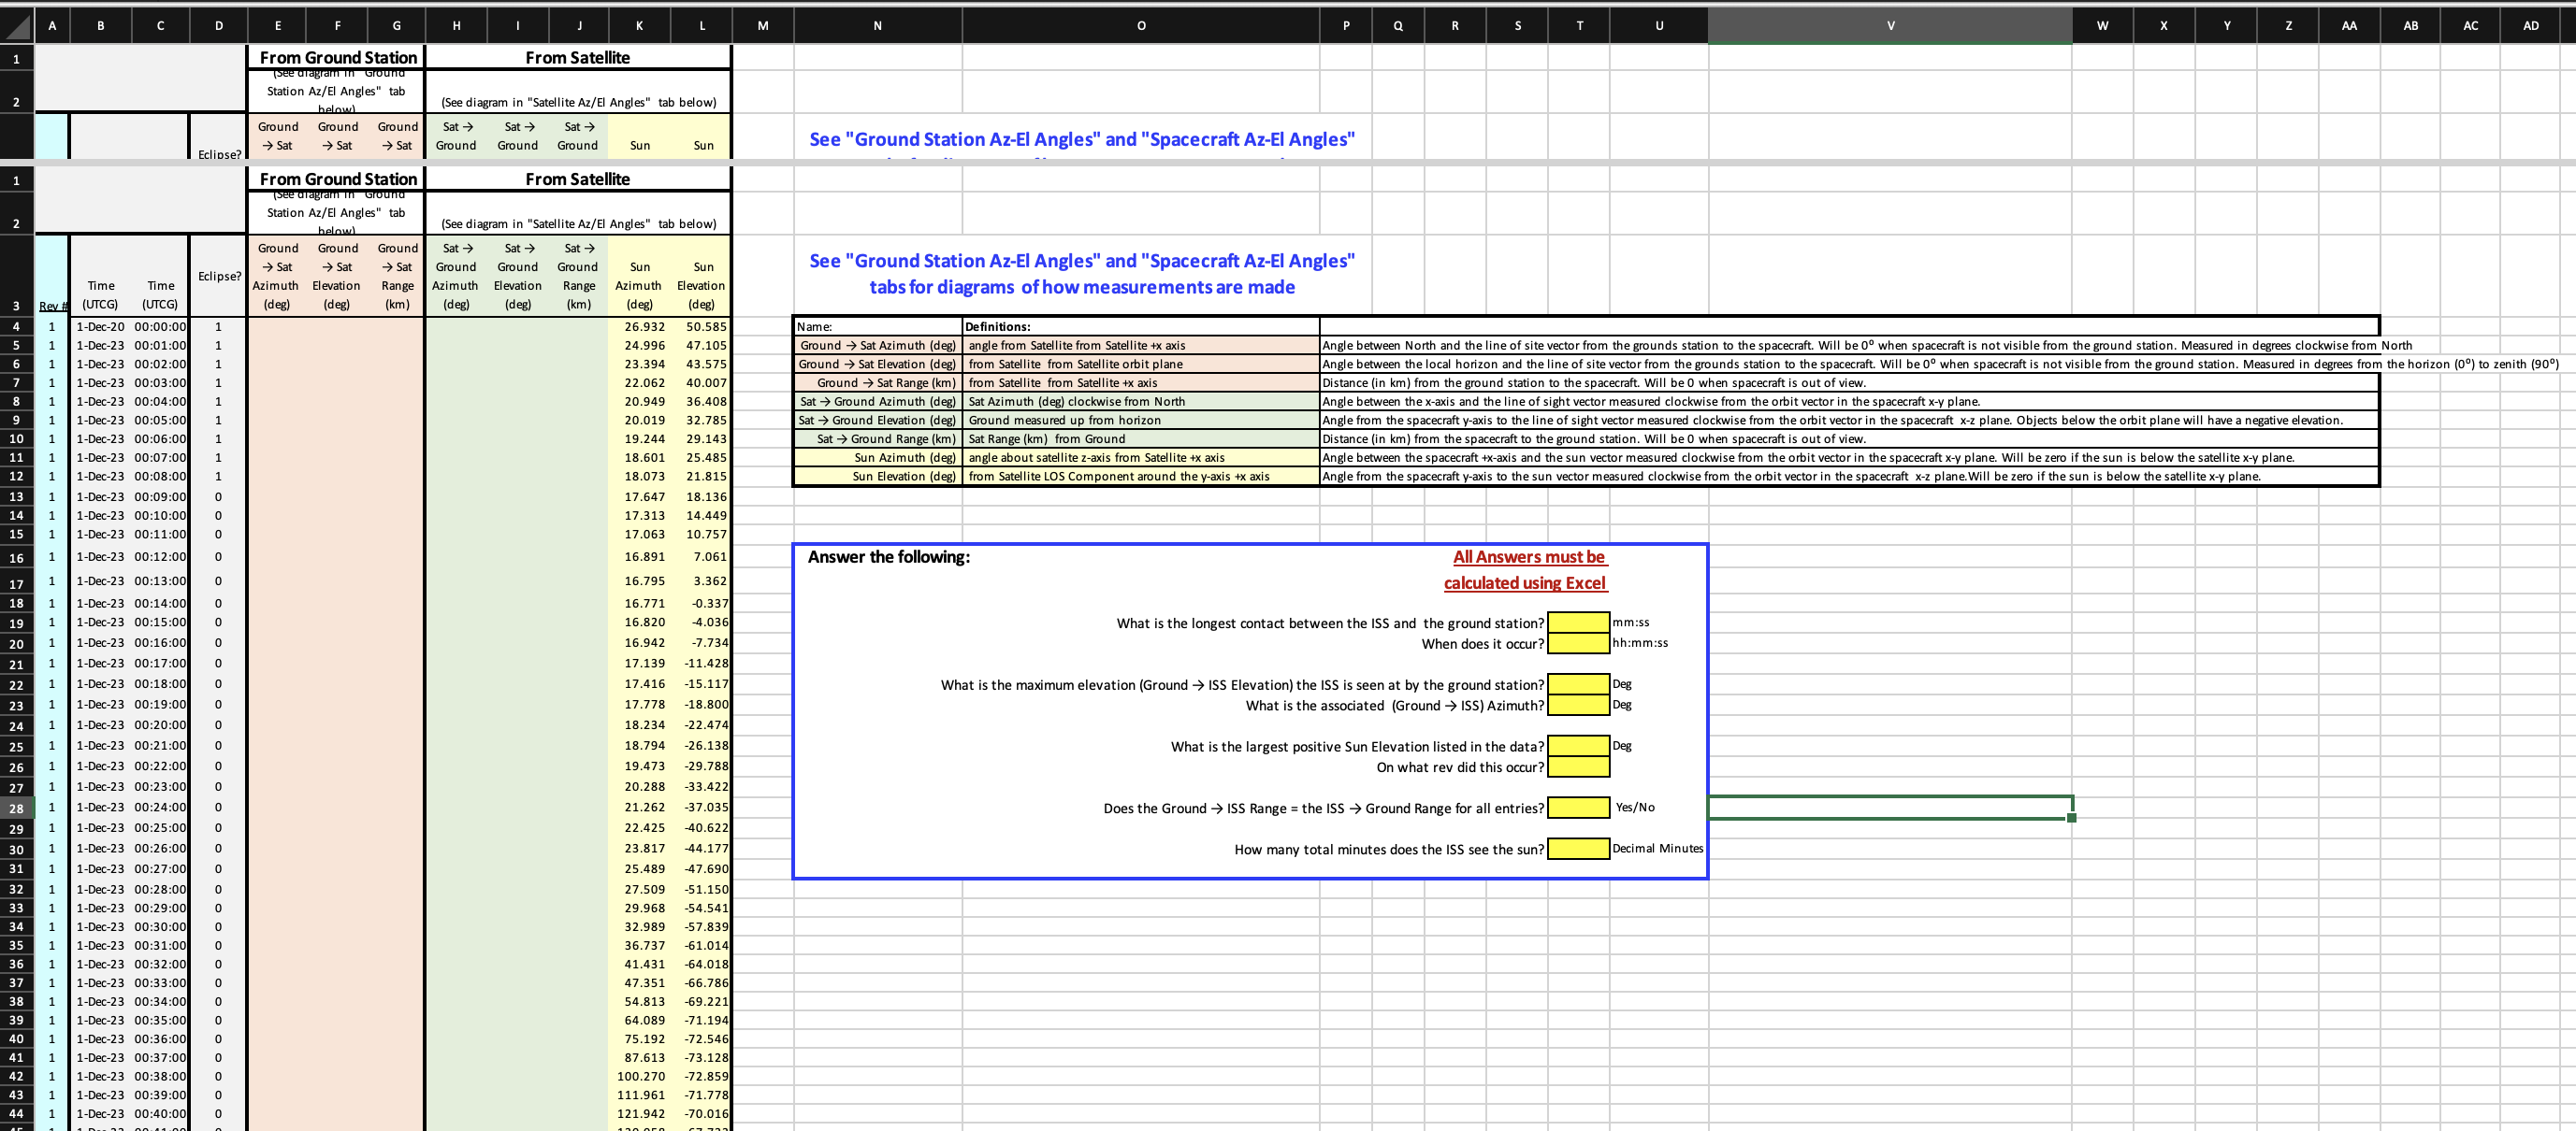Click the fill handle of the selected cell
Viewport: 2576px width, 1131px height.
(x=2071, y=817)
